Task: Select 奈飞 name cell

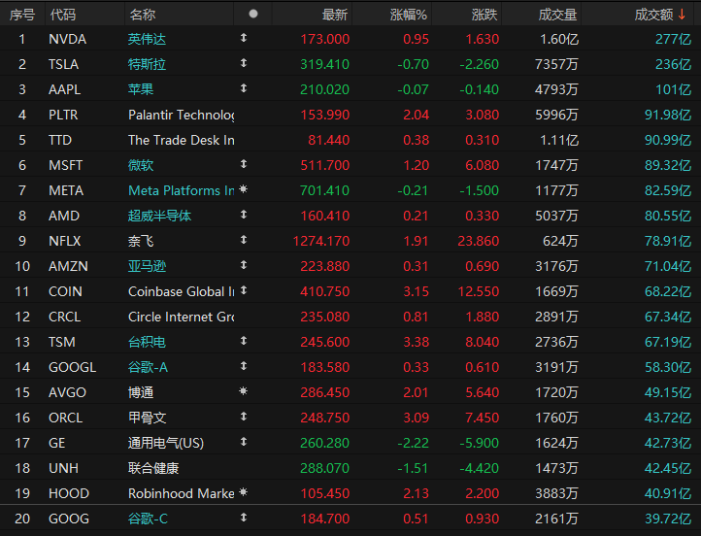Action: click(x=141, y=241)
